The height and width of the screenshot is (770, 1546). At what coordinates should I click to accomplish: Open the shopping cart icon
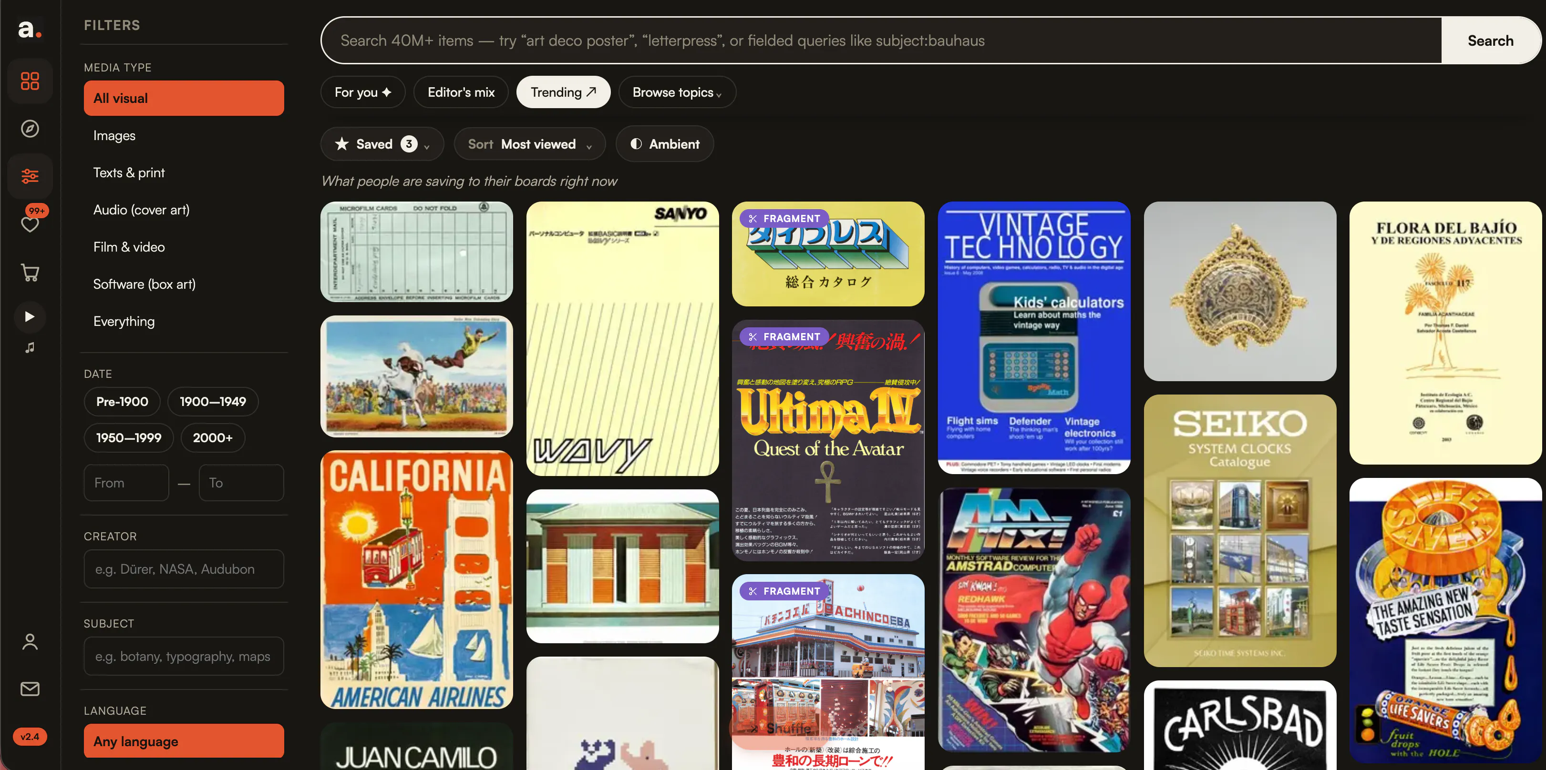coord(30,272)
